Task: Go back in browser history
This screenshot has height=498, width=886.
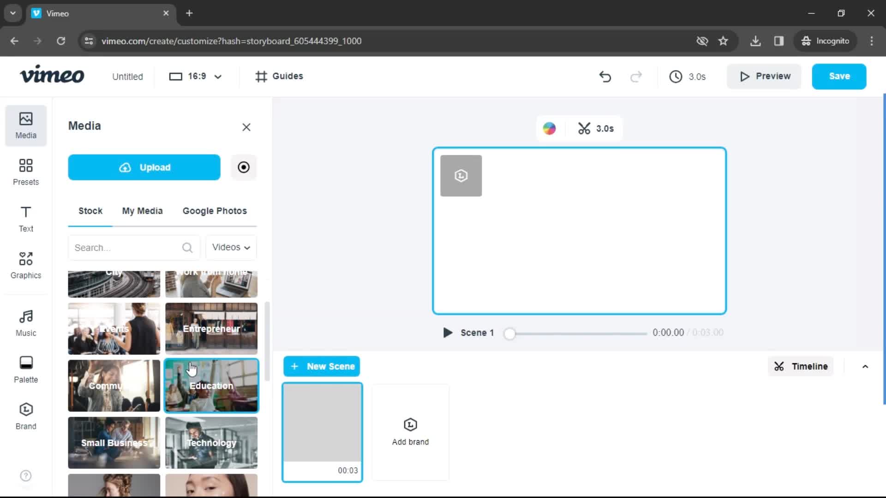Action: click(14, 41)
